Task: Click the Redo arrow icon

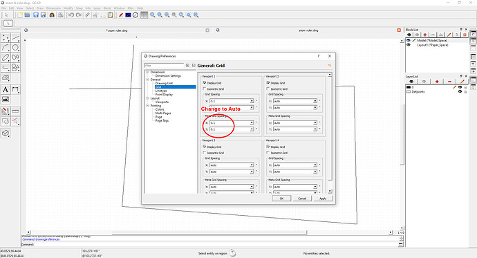Action: click(79, 15)
